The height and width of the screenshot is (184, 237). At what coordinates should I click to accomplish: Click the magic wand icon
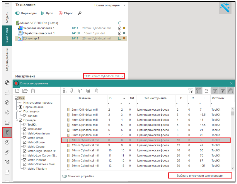click(x=225, y=8)
